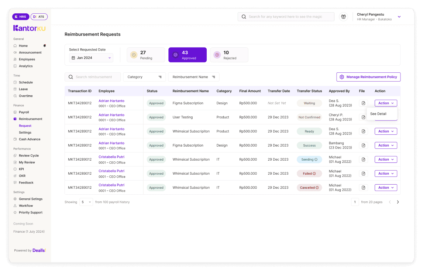Click the Kantorku logo
423x274 pixels.
point(29,28)
